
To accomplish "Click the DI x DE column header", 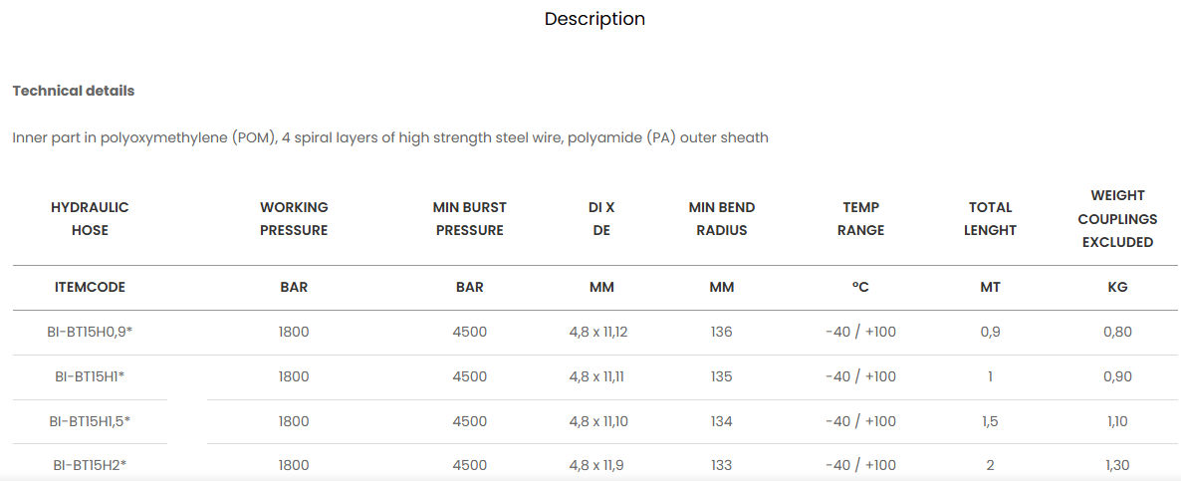I will 601,219.
